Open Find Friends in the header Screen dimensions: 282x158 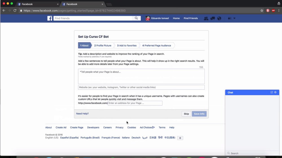191,18
